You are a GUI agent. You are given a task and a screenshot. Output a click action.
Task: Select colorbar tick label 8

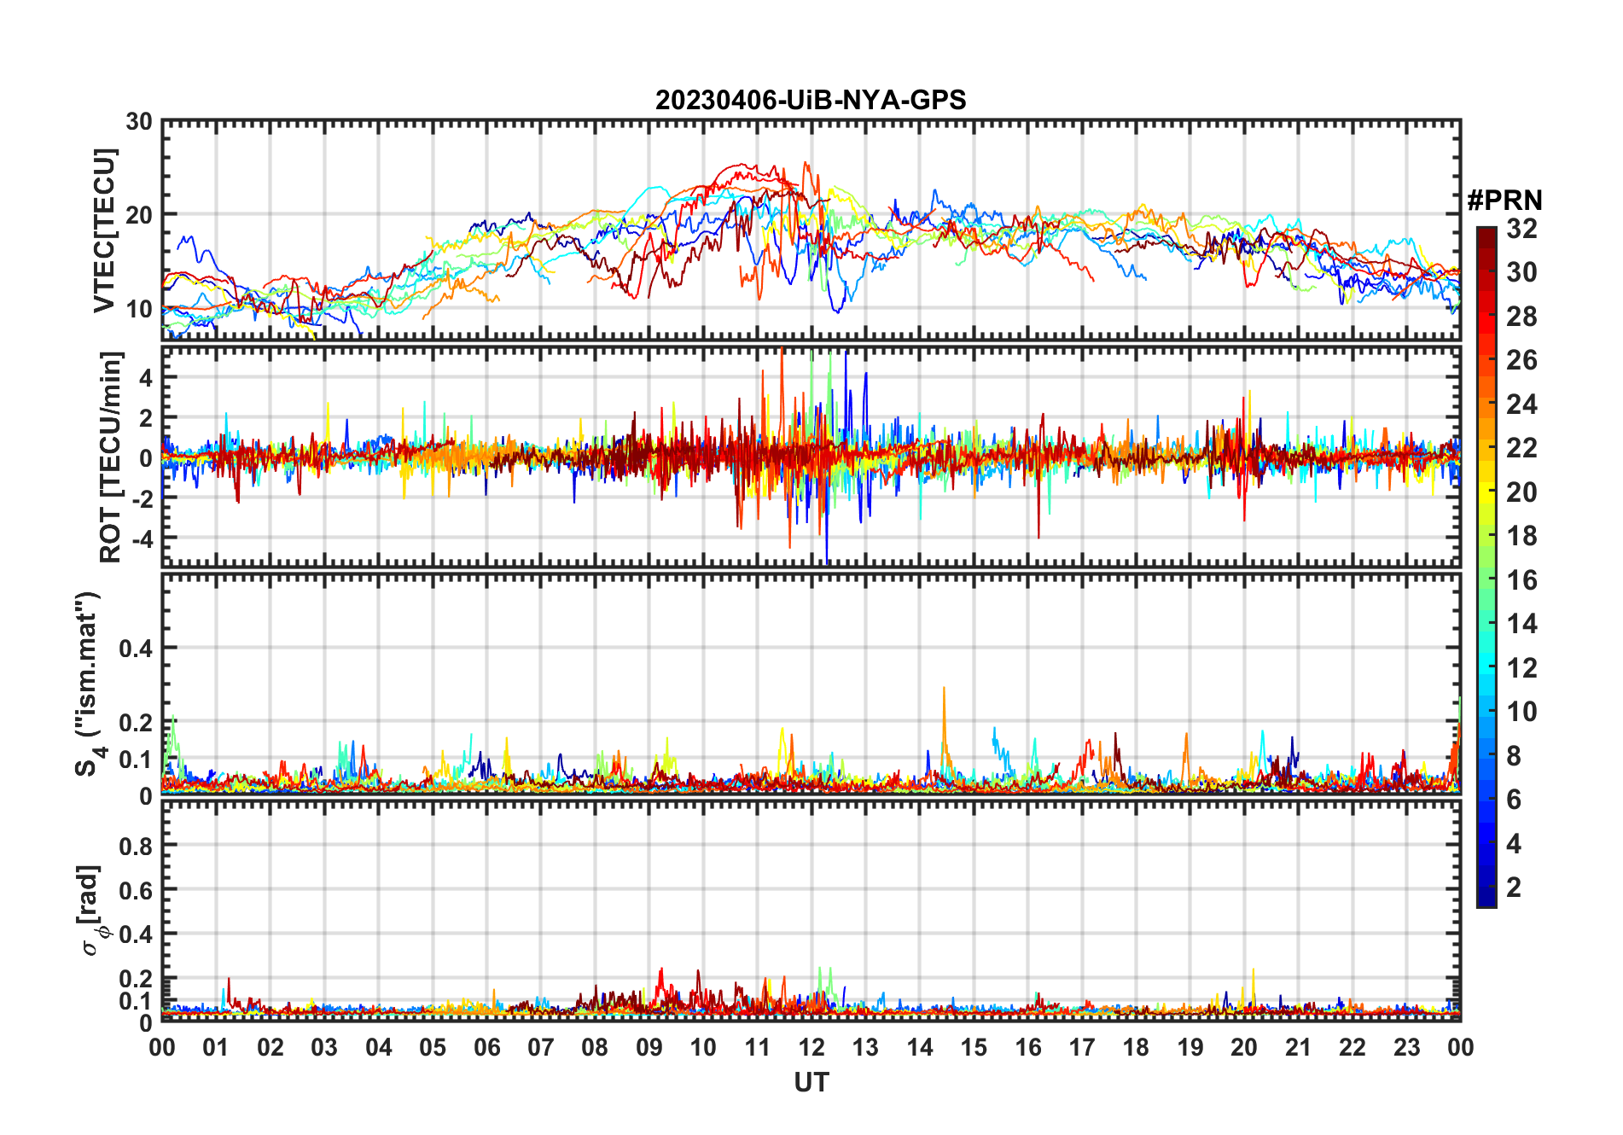coord(1514,756)
